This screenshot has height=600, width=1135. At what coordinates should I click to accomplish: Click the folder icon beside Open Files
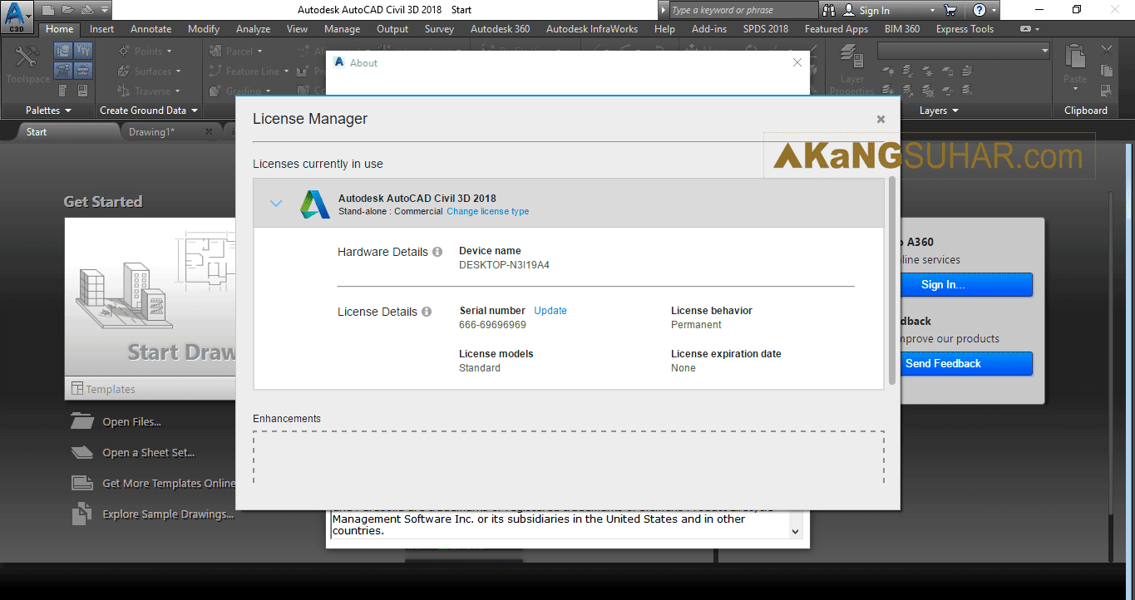coord(81,421)
